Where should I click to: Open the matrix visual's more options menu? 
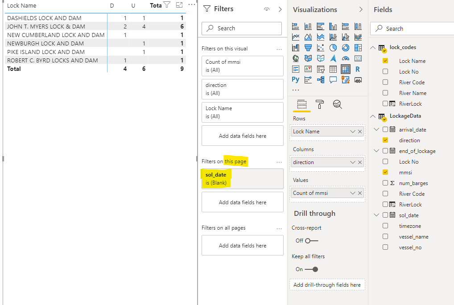click(x=192, y=5)
